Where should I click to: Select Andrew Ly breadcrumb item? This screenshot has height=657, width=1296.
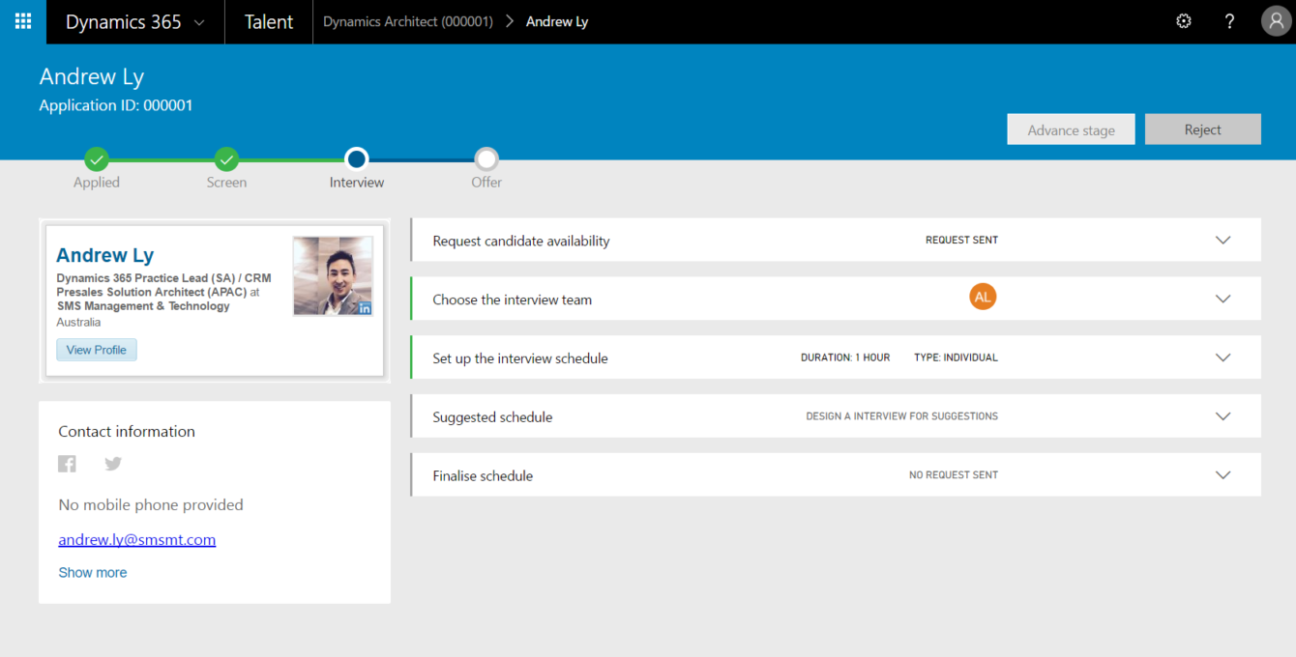(557, 22)
